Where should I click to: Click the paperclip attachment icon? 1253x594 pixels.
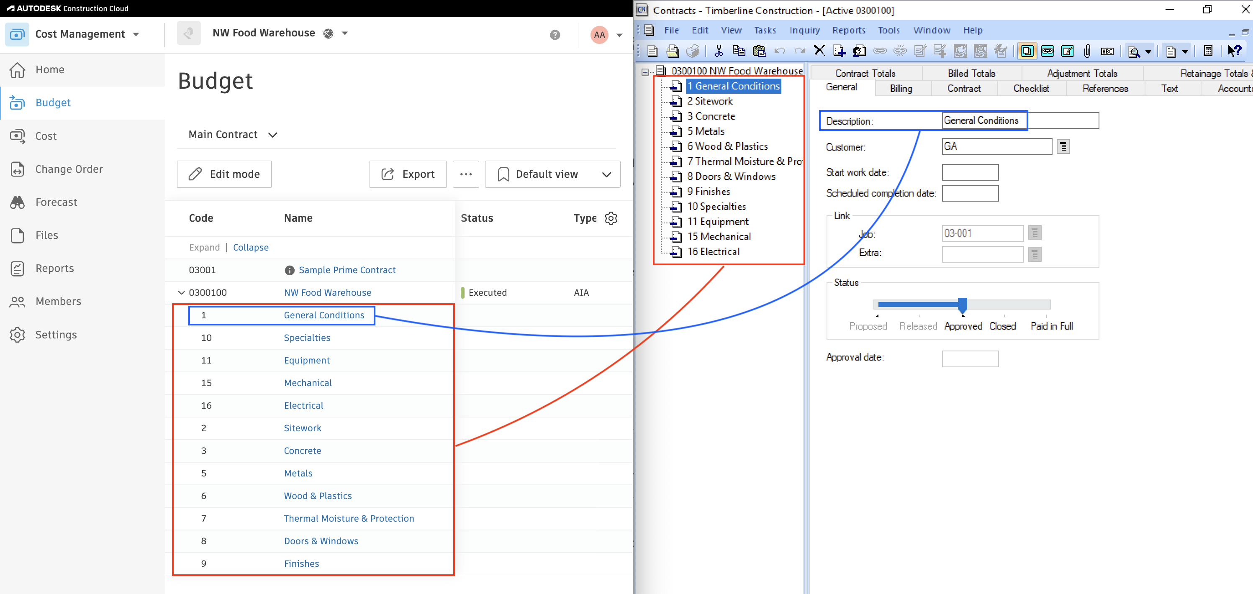1087,51
